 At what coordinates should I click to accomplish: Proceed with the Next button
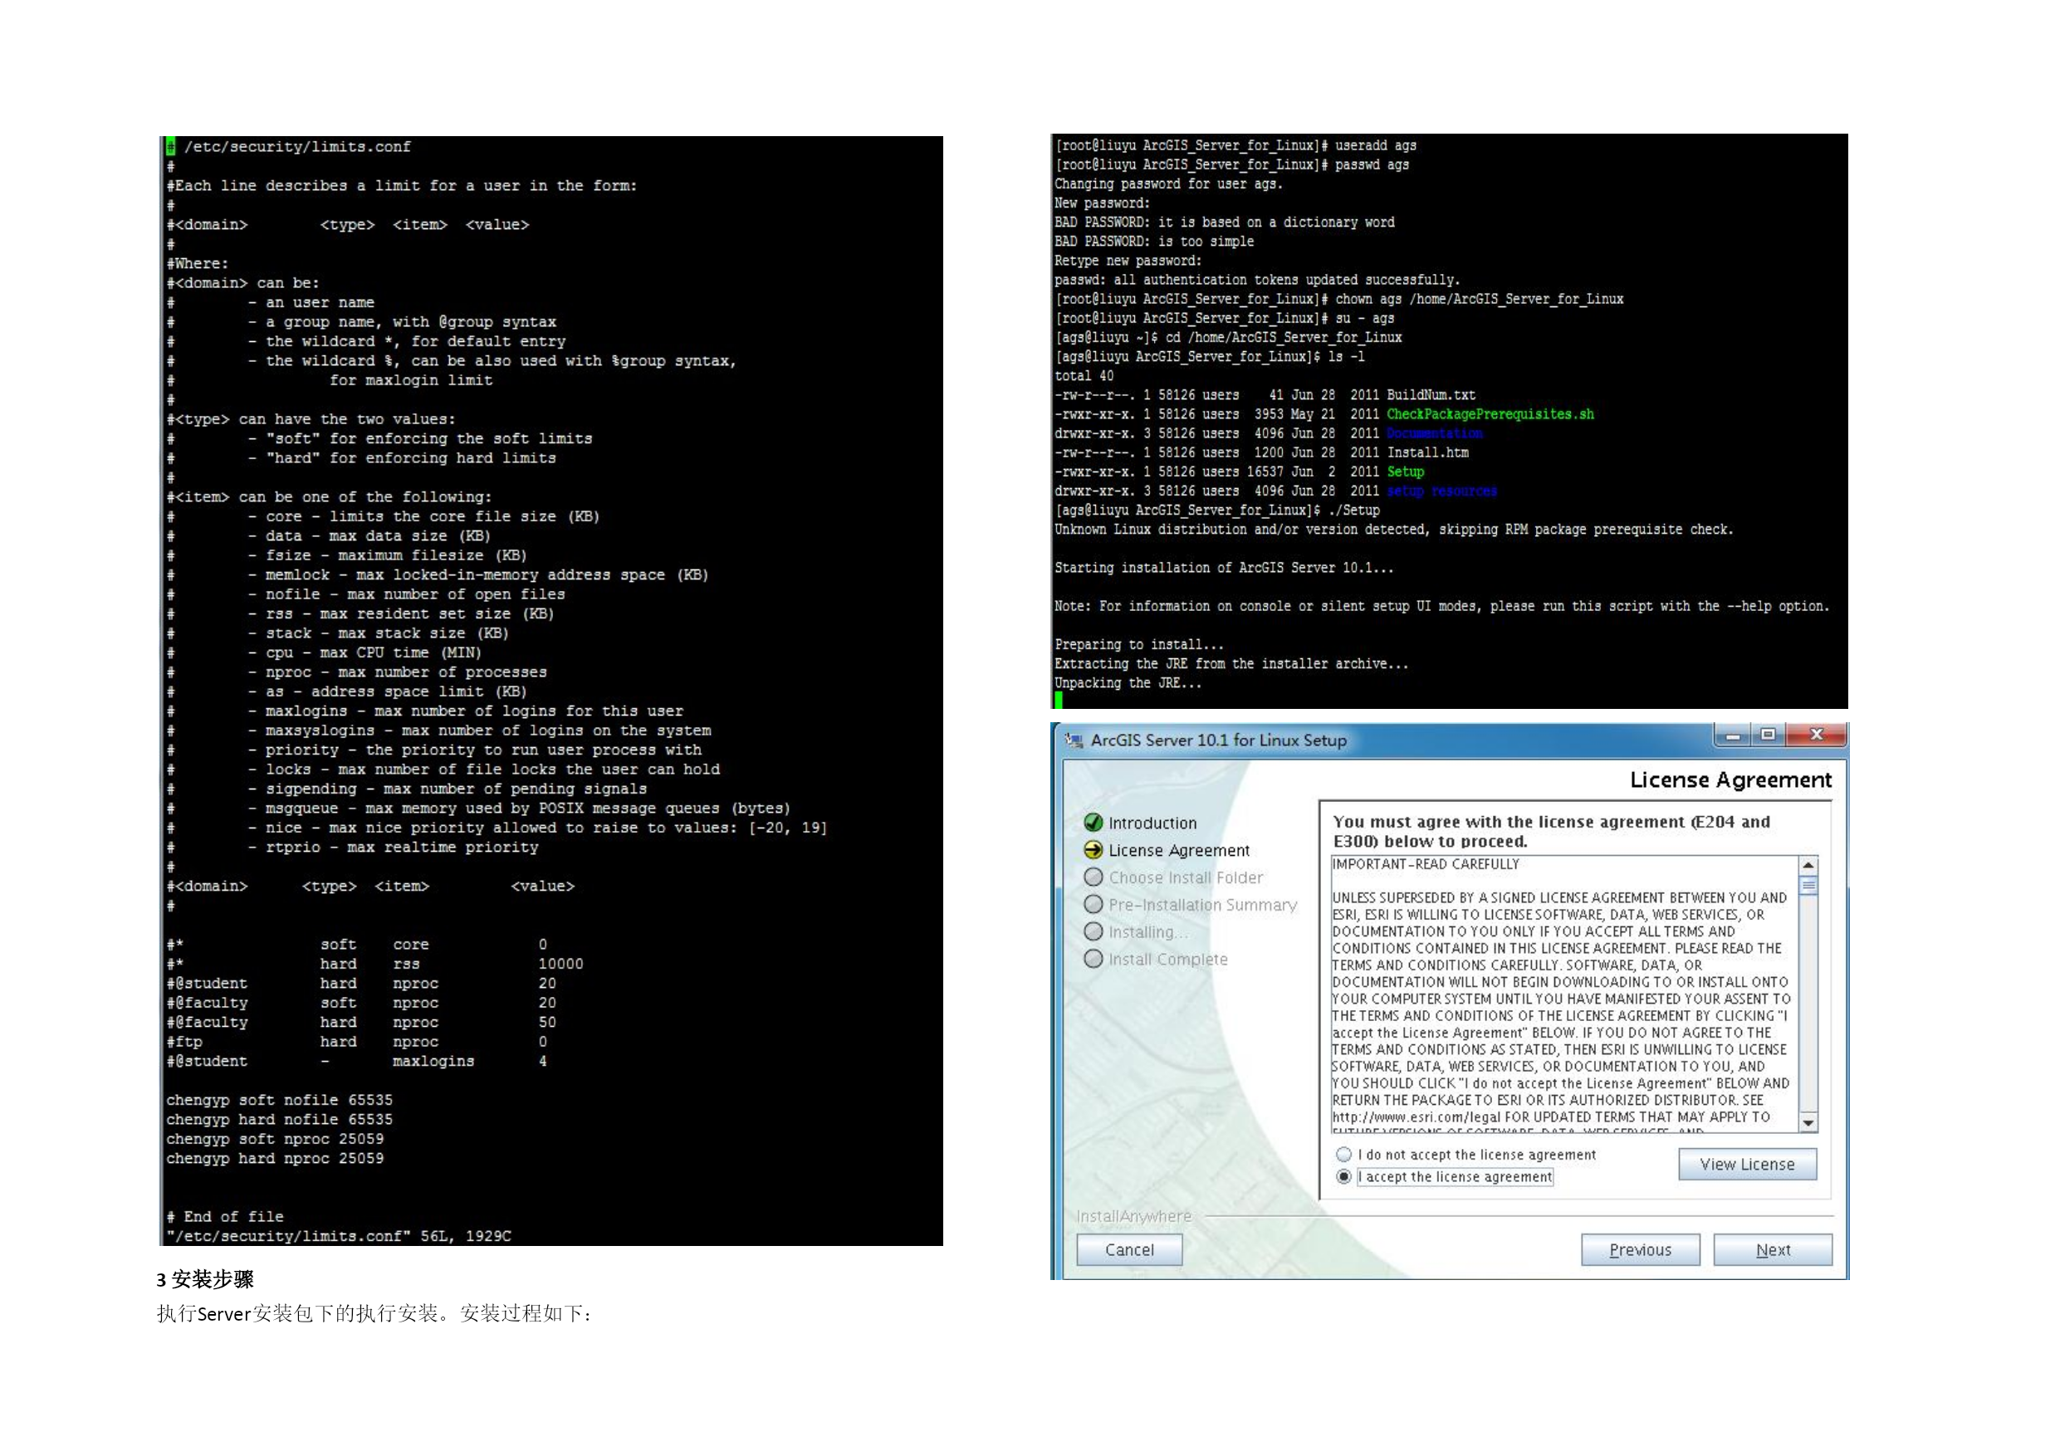[x=1772, y=1249]
